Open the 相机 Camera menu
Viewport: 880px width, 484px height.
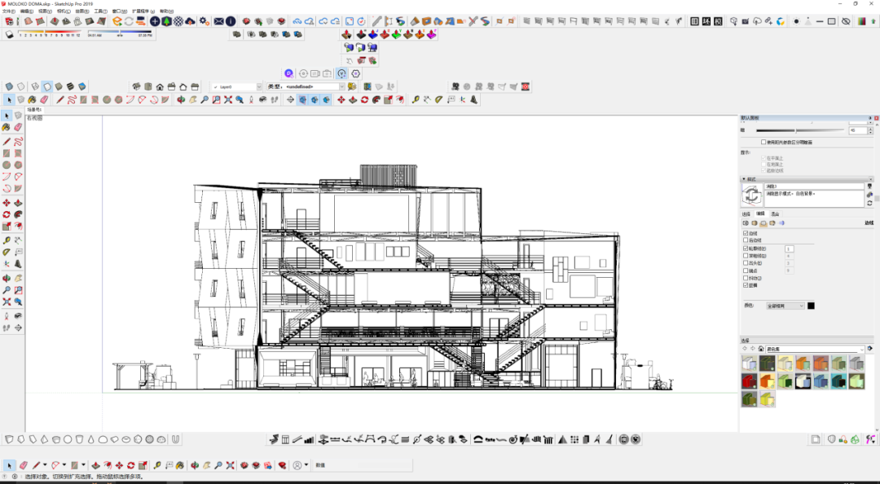tap(64, 11)
